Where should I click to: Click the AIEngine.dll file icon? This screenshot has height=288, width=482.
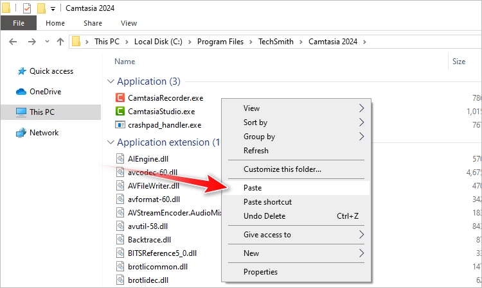coord(120,158)
